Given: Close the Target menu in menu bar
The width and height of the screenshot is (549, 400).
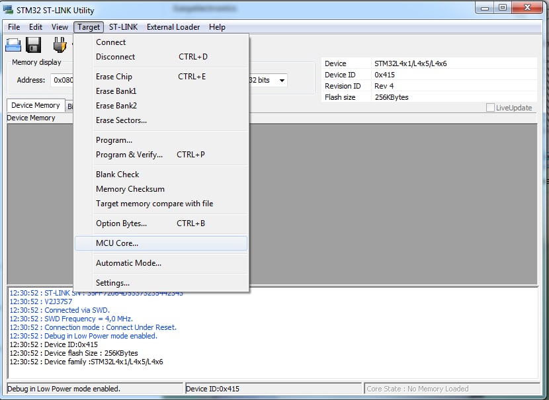Looking at the screenshot, I should pos(89,27).
